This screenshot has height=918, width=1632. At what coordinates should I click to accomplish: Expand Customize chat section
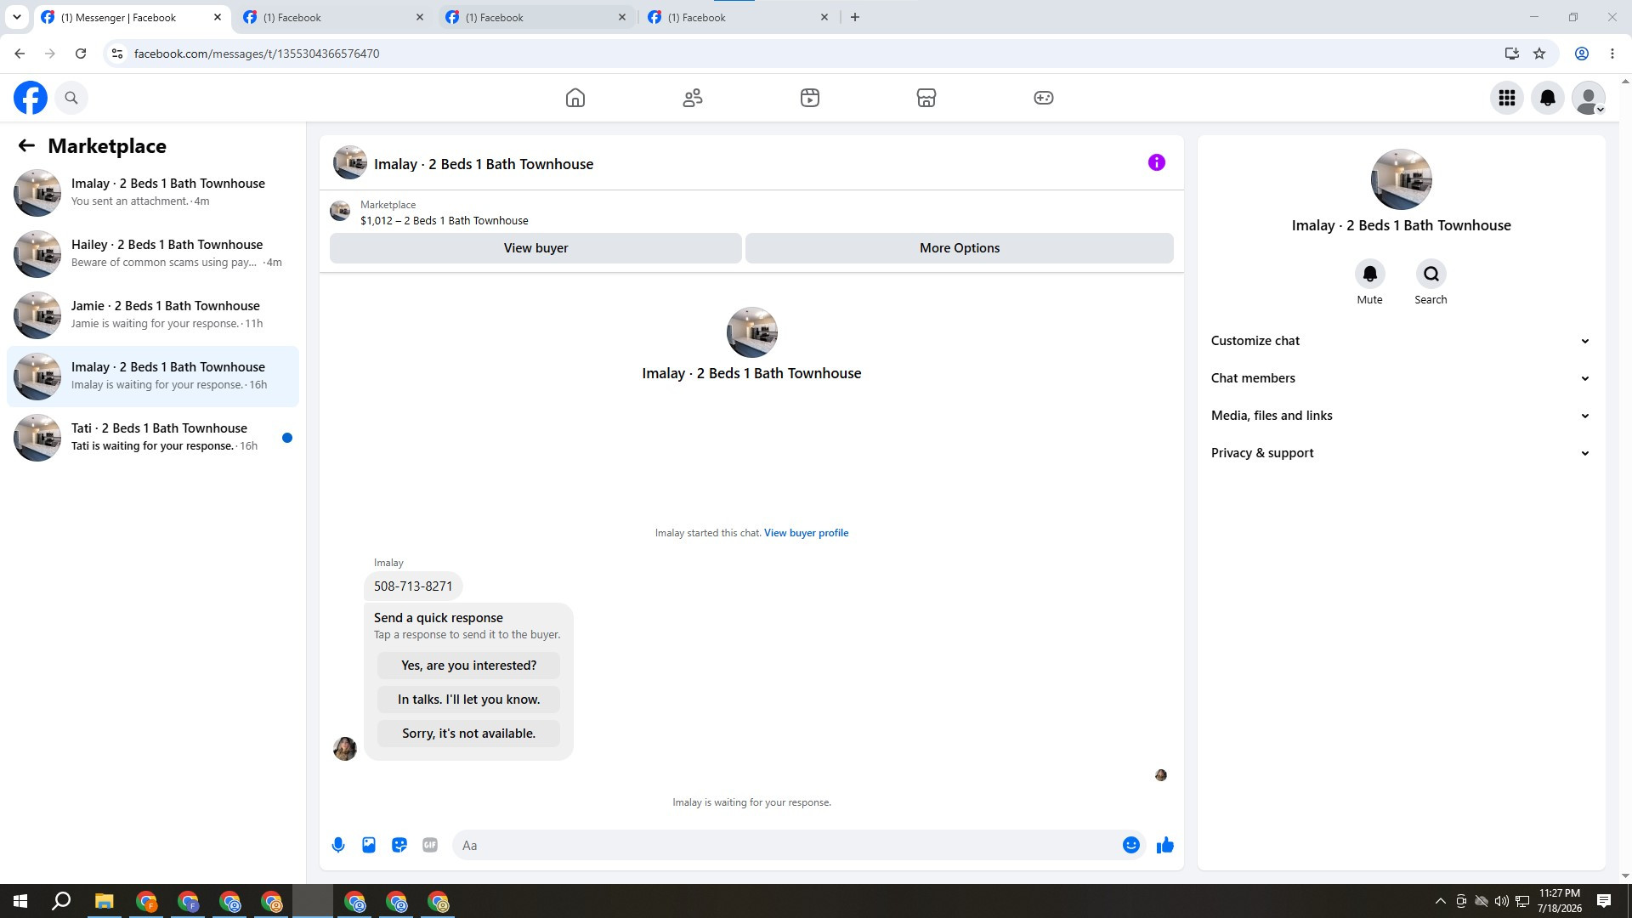1401,341
